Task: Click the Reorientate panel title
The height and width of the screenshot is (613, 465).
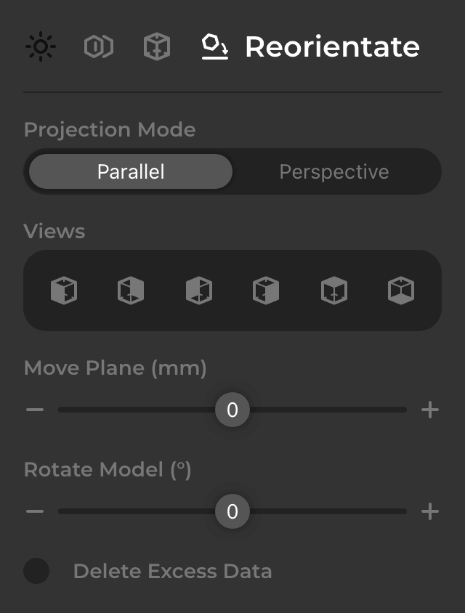Action: point(332,46)
